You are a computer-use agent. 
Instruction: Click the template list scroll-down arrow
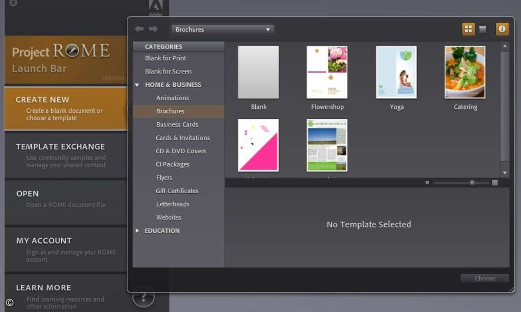tap(505, 173)
